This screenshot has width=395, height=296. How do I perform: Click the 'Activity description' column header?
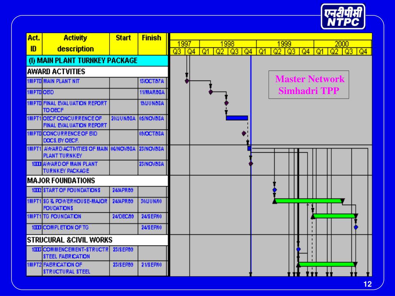(76, 44)
